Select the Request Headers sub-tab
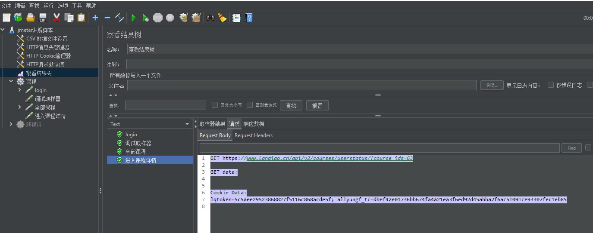 coord(254,135)
